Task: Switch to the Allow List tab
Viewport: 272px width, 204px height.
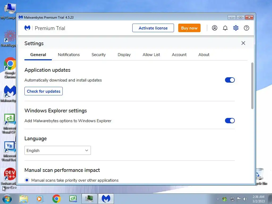Action: pos(151,55)
